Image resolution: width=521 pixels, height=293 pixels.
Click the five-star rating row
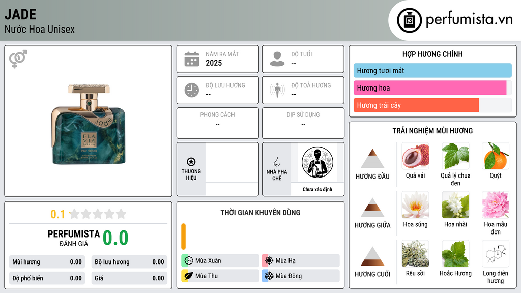pos(98,214)
